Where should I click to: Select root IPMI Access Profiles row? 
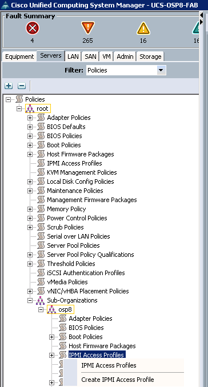point(74,163)
